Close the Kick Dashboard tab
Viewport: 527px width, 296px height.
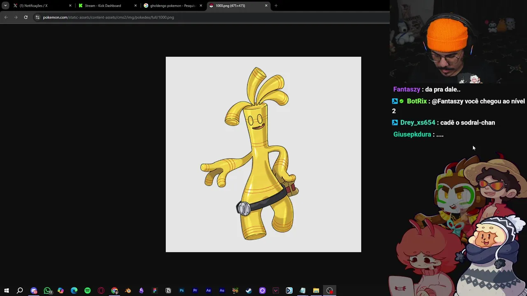pos(135,6)
